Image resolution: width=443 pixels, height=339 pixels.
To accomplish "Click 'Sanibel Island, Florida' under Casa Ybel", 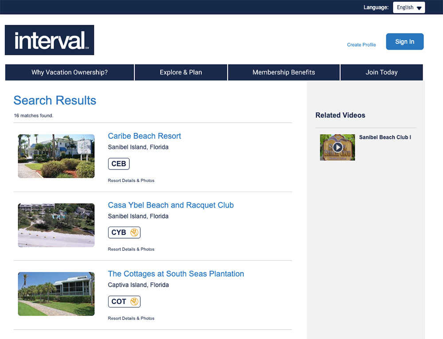I will point(138,216).
